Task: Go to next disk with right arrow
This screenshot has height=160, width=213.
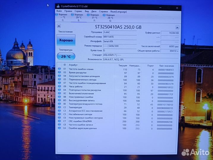Action: tap(177, 28)
